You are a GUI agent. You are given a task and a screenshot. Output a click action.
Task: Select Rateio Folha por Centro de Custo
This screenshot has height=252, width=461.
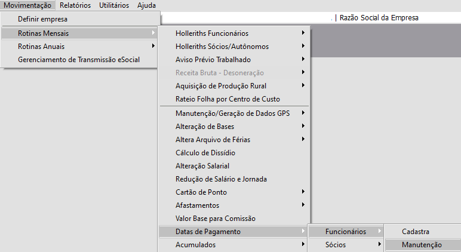pos(228,99)
